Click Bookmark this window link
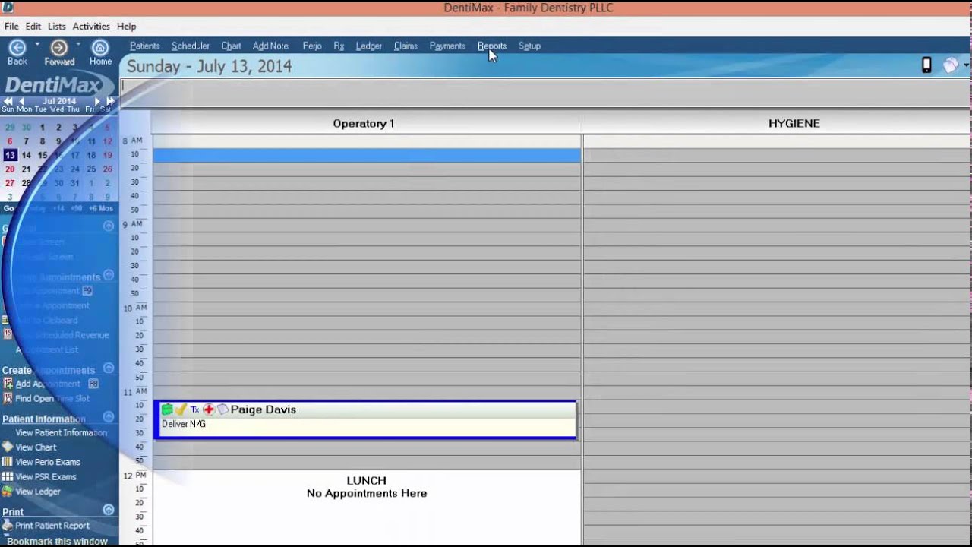 click(x=58, y=541)
